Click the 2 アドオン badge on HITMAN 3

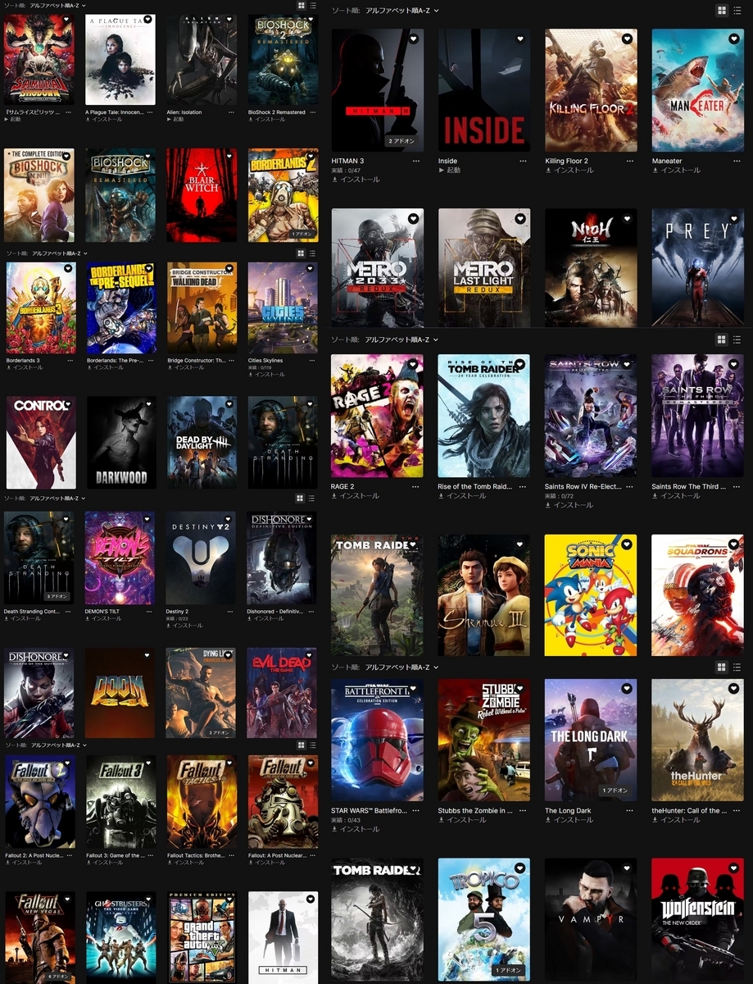(x=401, y=141)
